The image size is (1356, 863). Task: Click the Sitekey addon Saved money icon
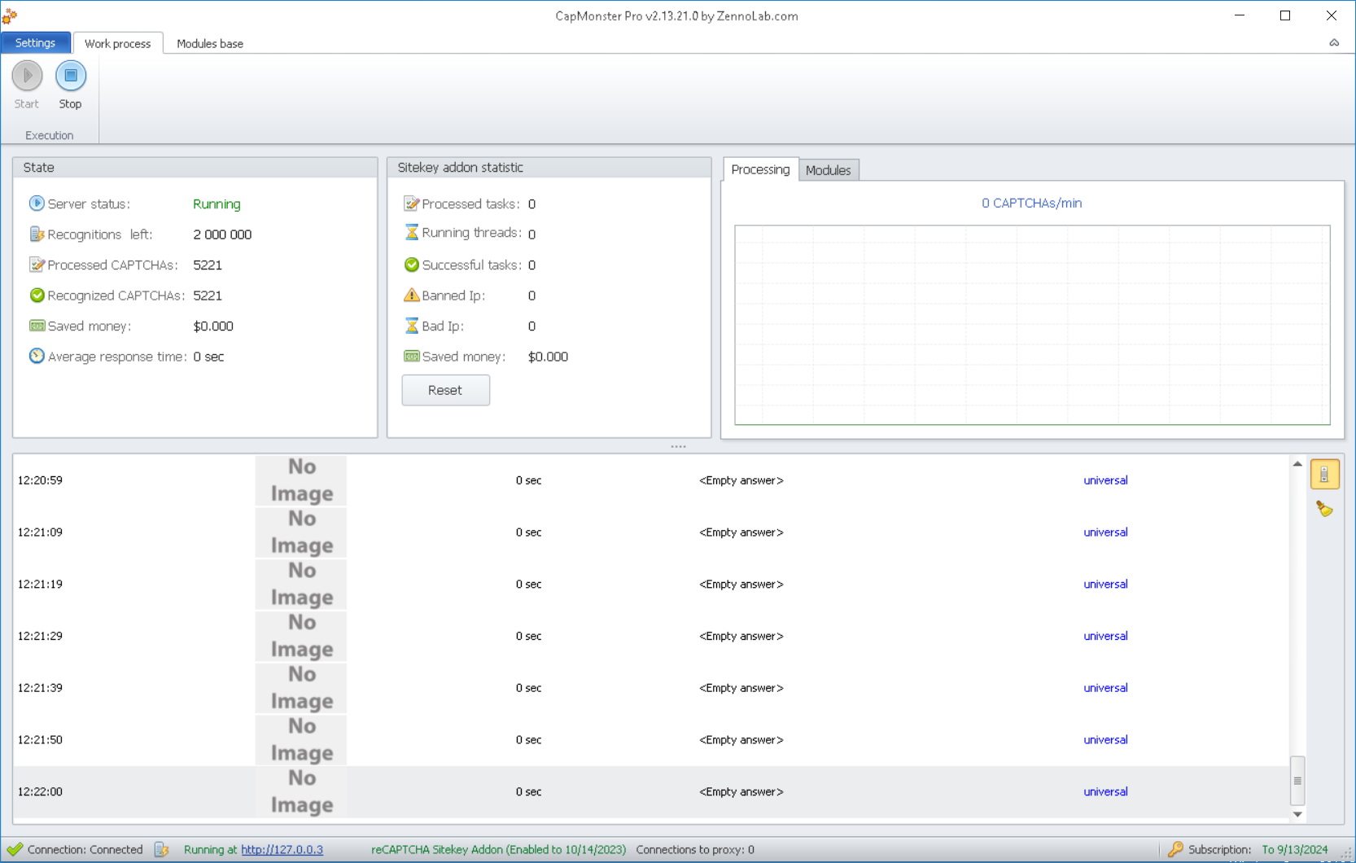point(411,357)
